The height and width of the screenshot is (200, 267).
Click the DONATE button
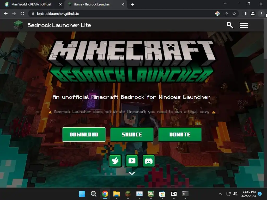[x=180, y=134]
